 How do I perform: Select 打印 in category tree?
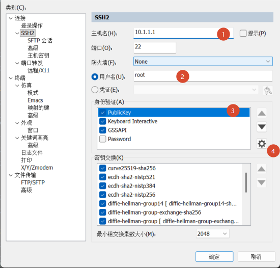[x=26, y=160]
